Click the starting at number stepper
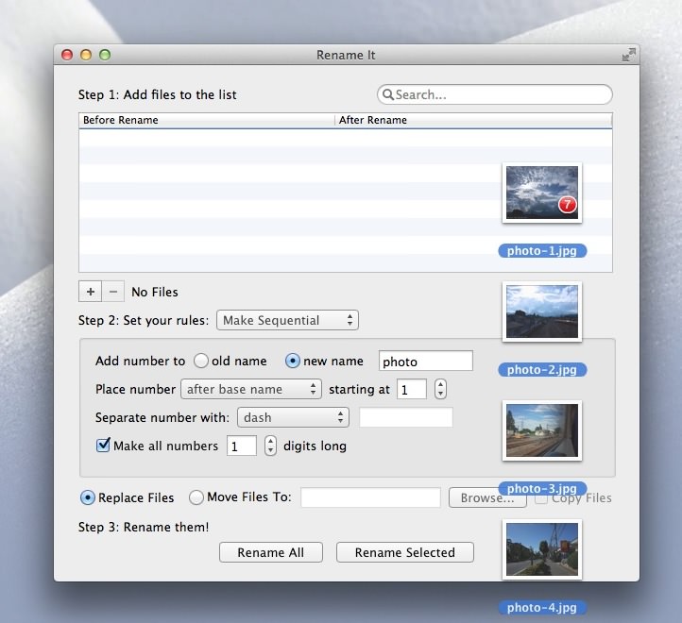This screenshot has height=623, width=682. (440, 389)
